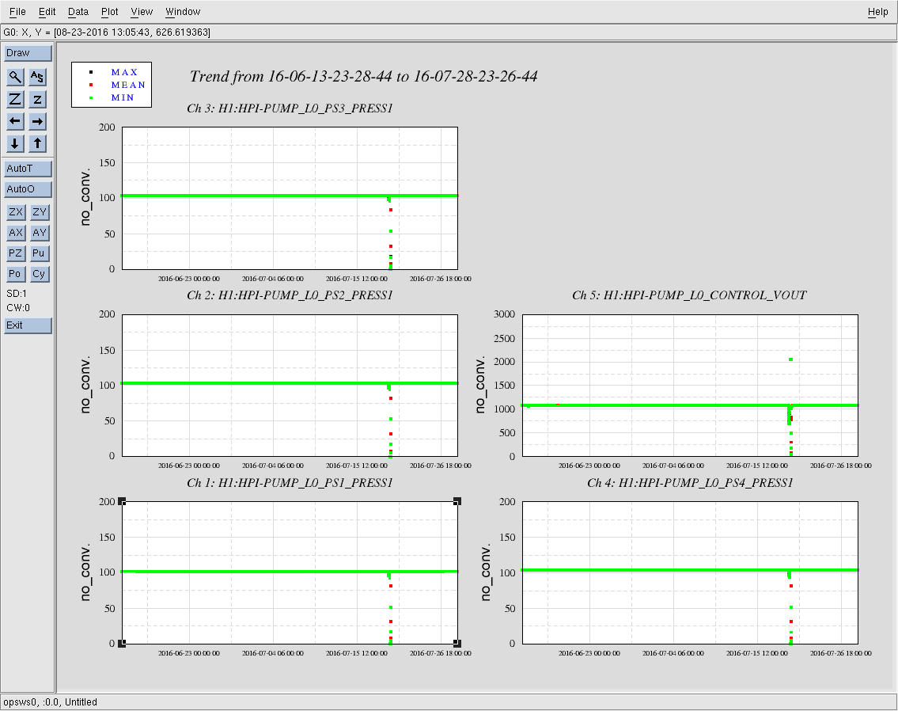Viewport: 898px width, 711px height.
Task: Click the PZ tool button
Action: [x=16, y=253]
